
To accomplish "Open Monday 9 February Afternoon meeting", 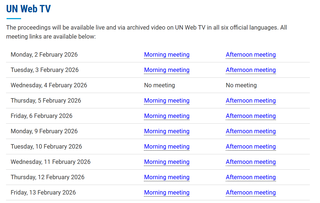I will coord(250,131).
